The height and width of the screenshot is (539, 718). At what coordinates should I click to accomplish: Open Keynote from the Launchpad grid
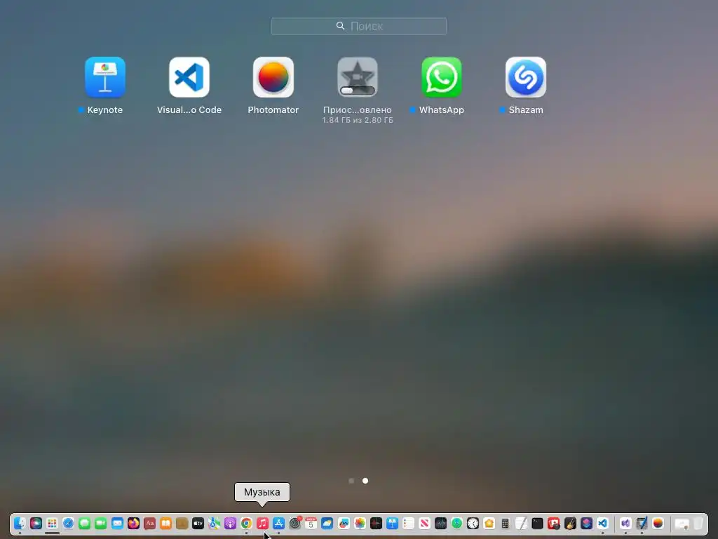pyautogui.click(x=105, y=77)
